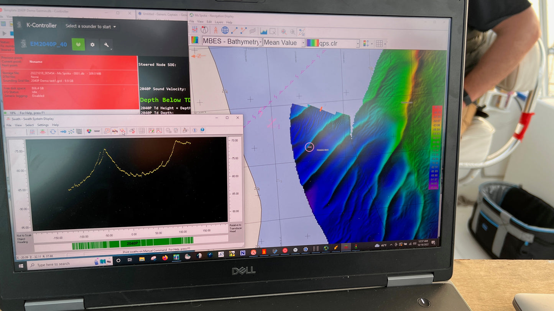Screen dimensions: 554x311
Task: Open the Layers menu in Navigation Display
Action: (x=219, y=22)
